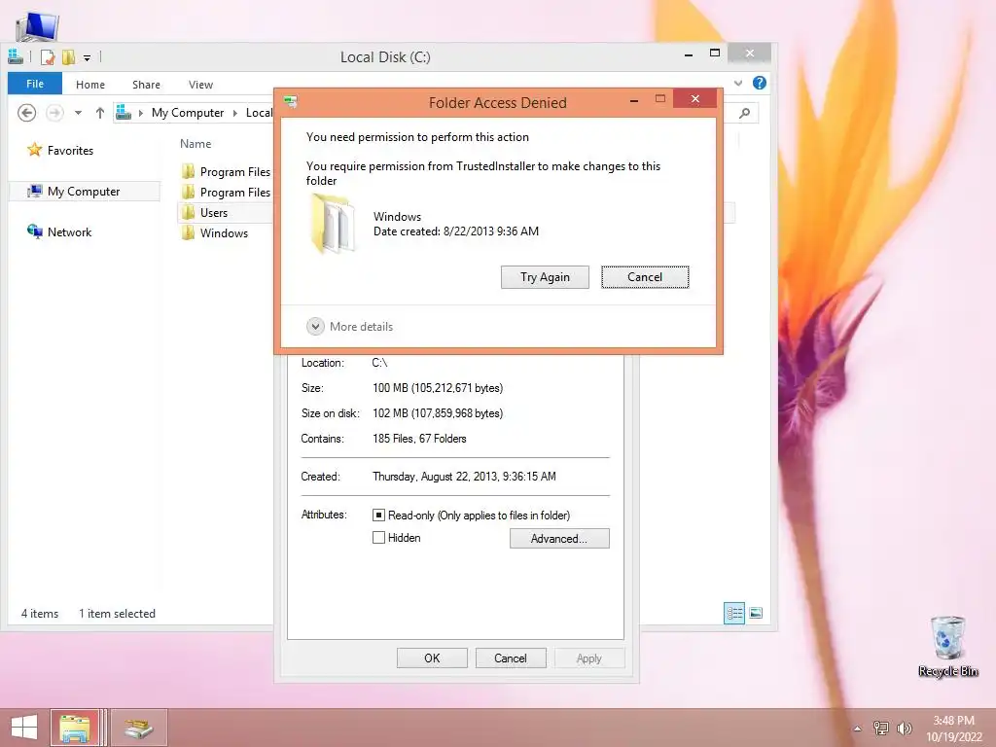The image size is (996, 747).
Task: Expand More details in the dialog
Action: pos(350,327)
